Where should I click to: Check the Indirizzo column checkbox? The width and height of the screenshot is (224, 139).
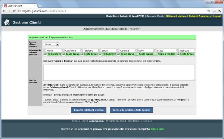pos(178,50)
